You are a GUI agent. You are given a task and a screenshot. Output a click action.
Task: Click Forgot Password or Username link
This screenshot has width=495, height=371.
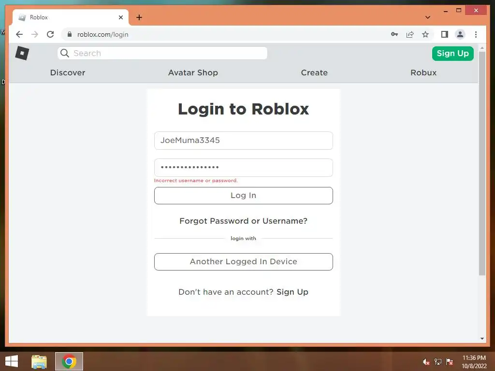[244, 221]
